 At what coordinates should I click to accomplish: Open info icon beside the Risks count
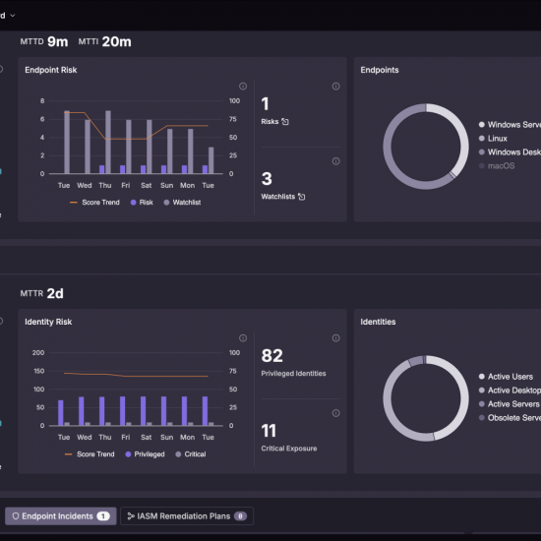(335, 86)
